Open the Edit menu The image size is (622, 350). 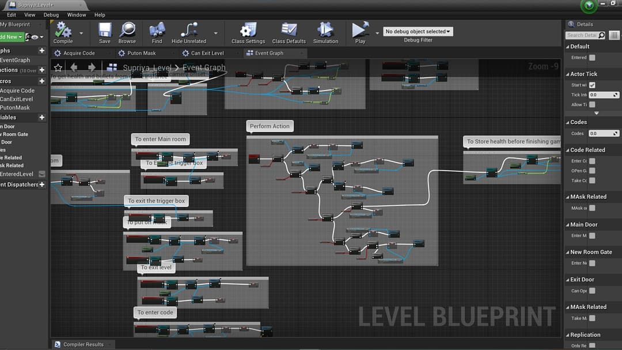click(12, 14)
